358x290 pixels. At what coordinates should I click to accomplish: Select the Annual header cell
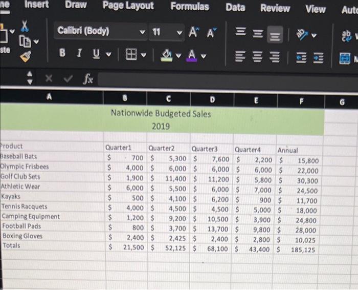coord(300,150)
